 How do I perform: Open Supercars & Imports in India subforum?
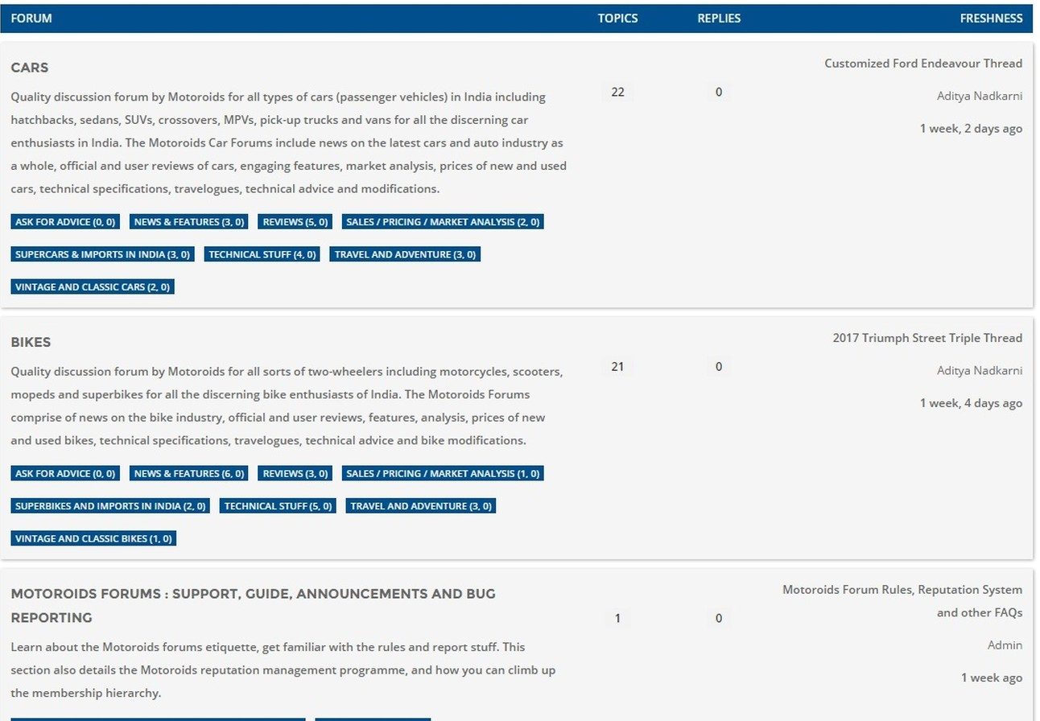tap(102, 254)
